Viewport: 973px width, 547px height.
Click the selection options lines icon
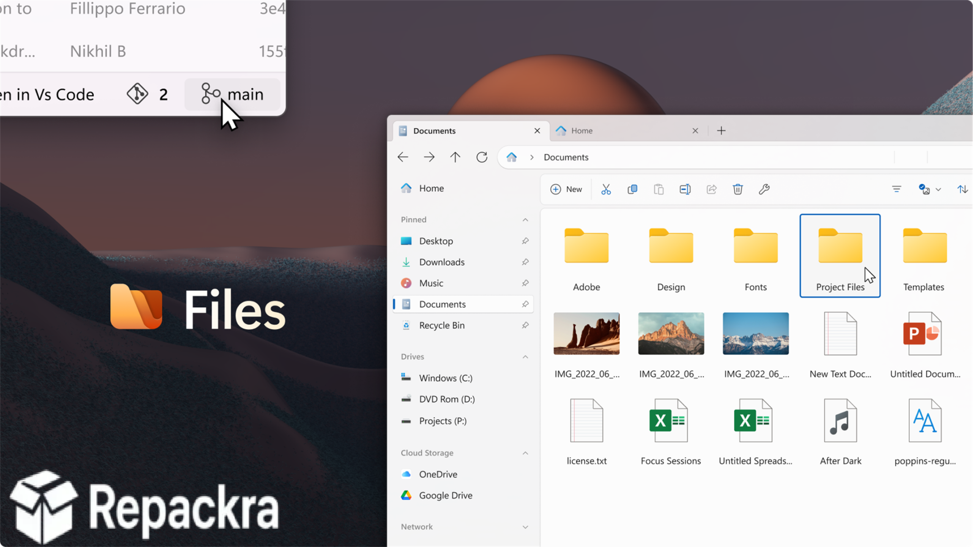[897, 189]
